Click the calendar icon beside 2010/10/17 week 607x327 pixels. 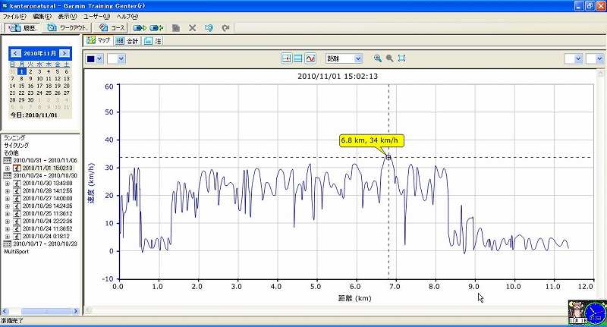(x=8, y=244)
